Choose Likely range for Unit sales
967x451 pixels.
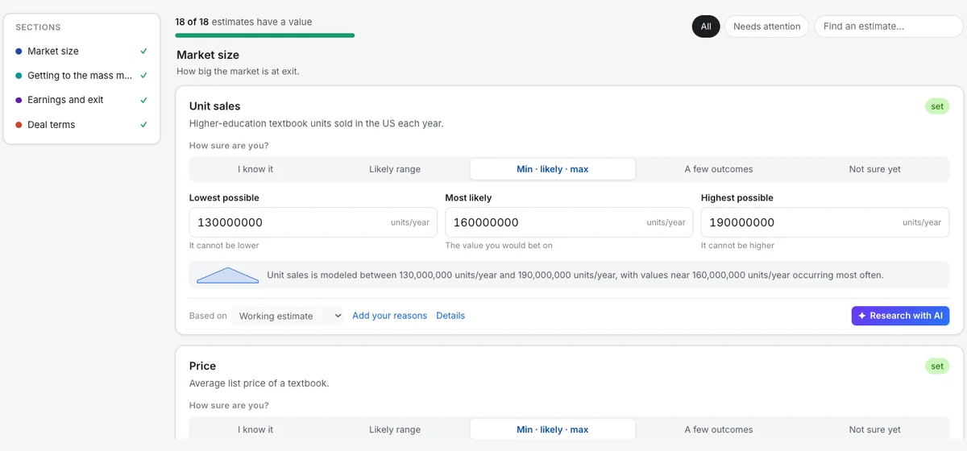coord(395,169)
